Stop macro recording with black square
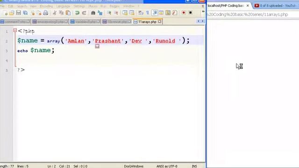This screenshot has width=299, height=168. [190, 13]
